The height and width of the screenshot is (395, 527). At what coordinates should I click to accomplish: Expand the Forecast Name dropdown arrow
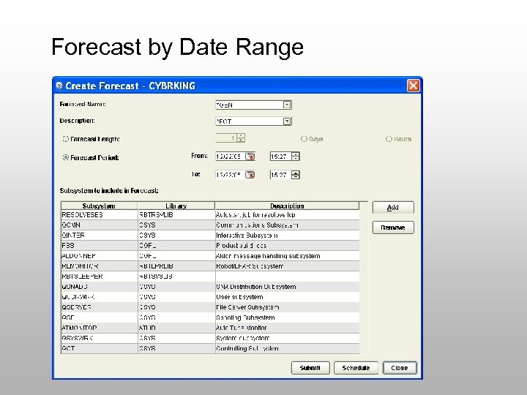(287, 105)
